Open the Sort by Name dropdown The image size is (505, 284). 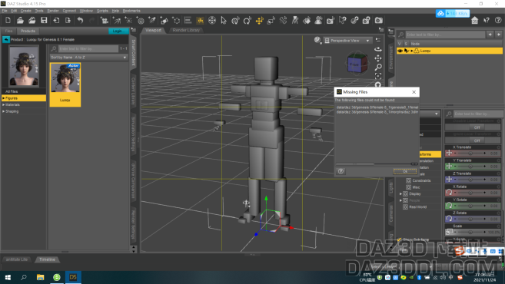pos(89,58)
